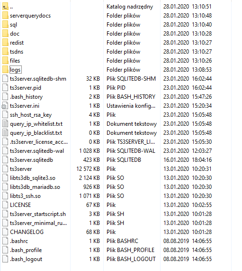This screenshot has height=271, width=242.
Task: Click the query_ip_whitelist.txt text document icon
Action: (5, 124)
